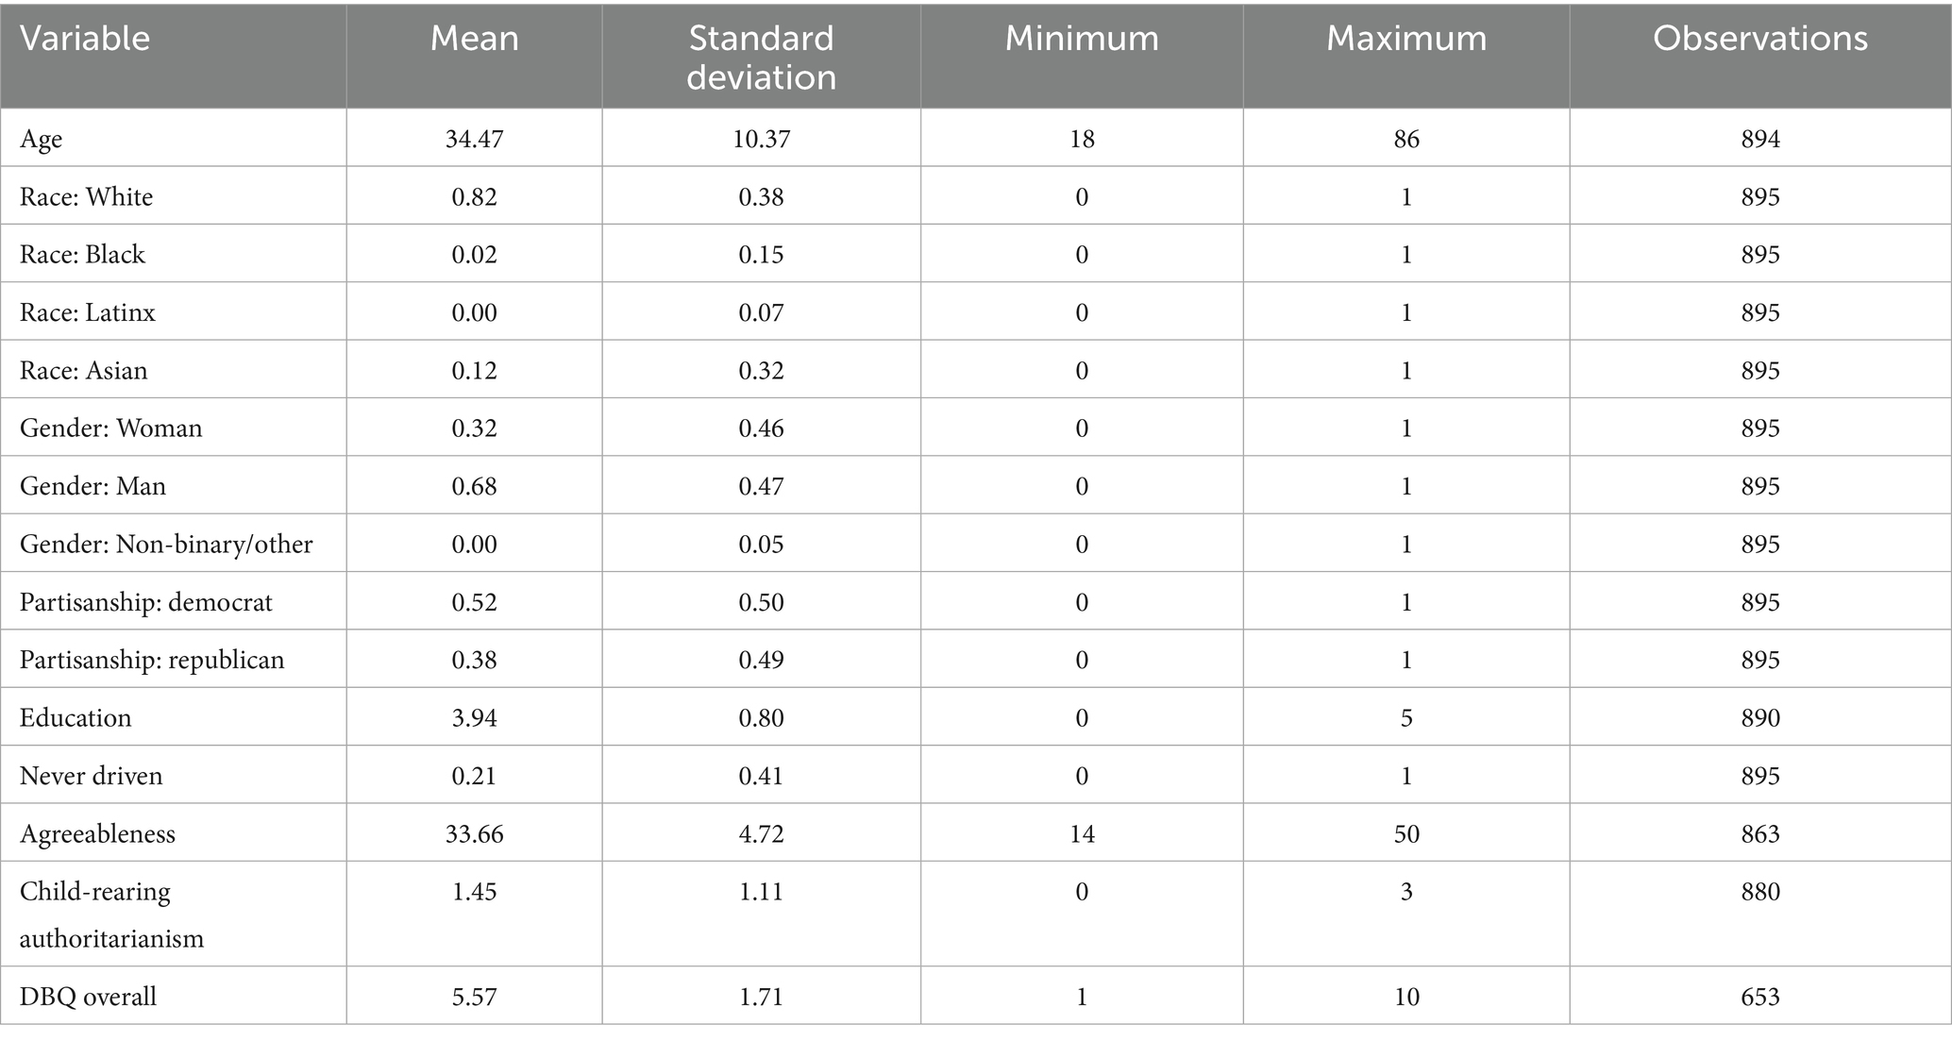Click the Partisanship: democrat row label

point(146,602)
